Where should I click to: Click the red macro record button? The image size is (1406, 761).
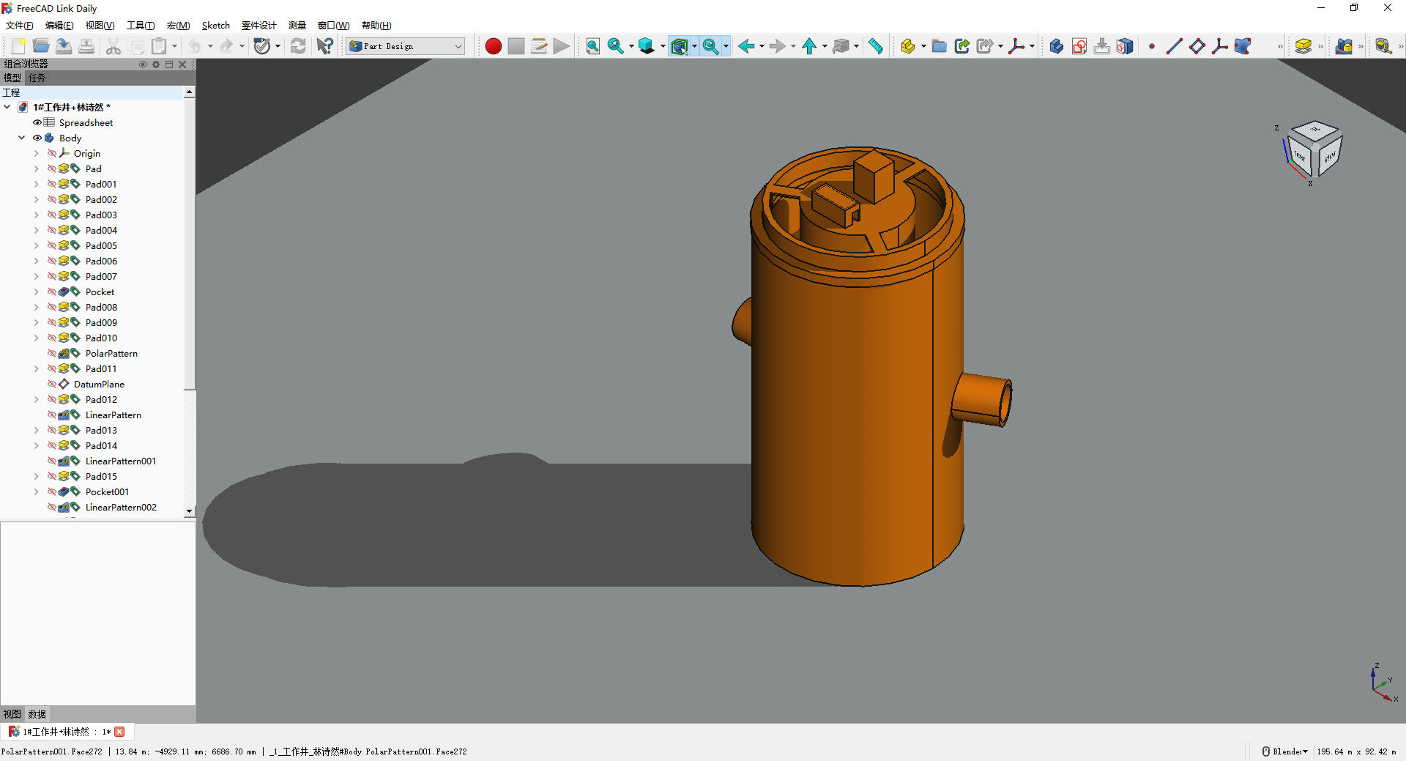click(493, 46)
